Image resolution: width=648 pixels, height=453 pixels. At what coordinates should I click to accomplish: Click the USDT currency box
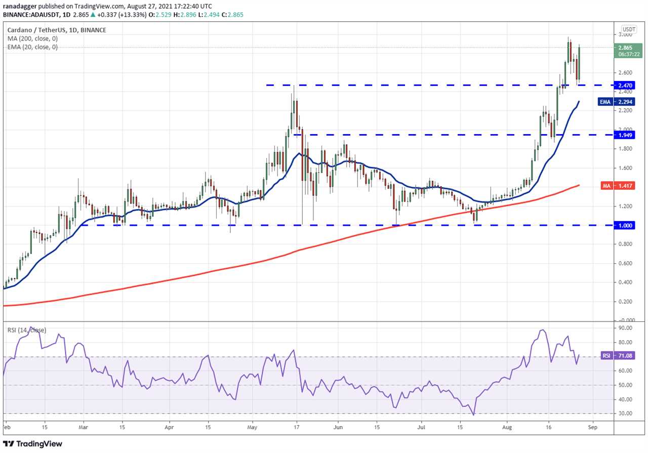(x=629, y=29)
